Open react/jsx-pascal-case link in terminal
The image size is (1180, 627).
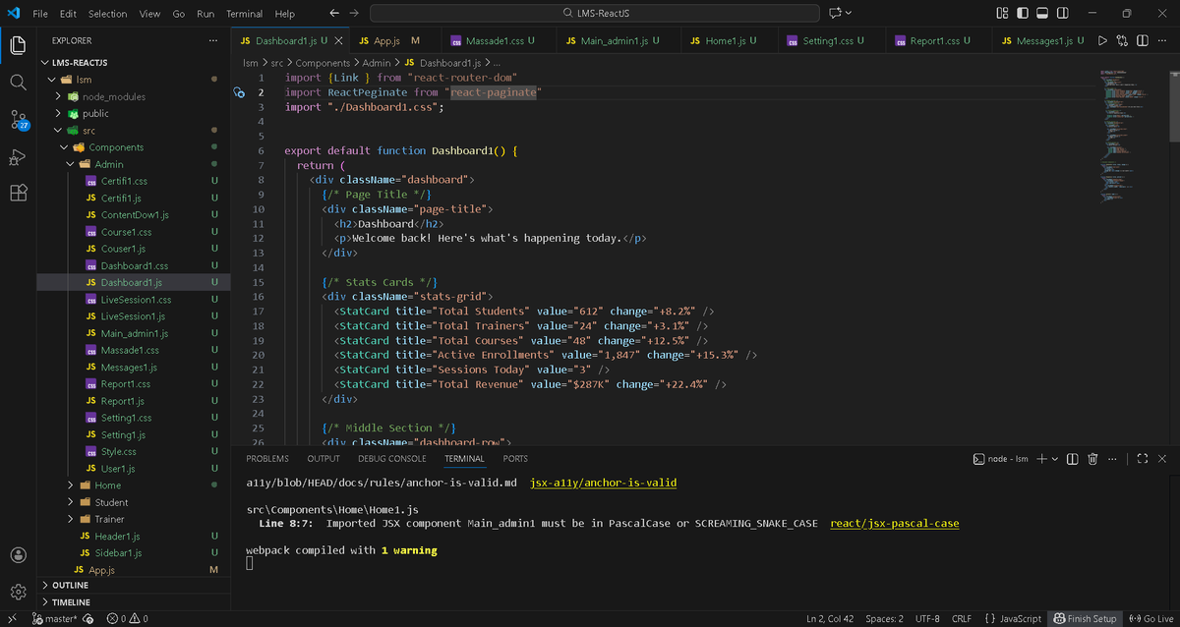(895, 523)
